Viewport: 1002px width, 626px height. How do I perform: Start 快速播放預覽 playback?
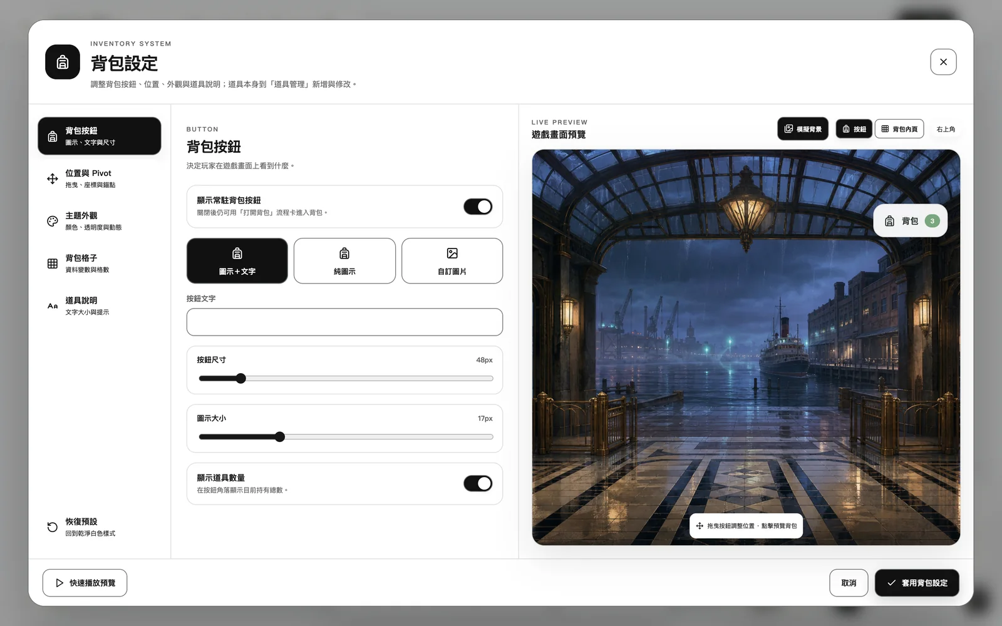[x=85, y=583]
